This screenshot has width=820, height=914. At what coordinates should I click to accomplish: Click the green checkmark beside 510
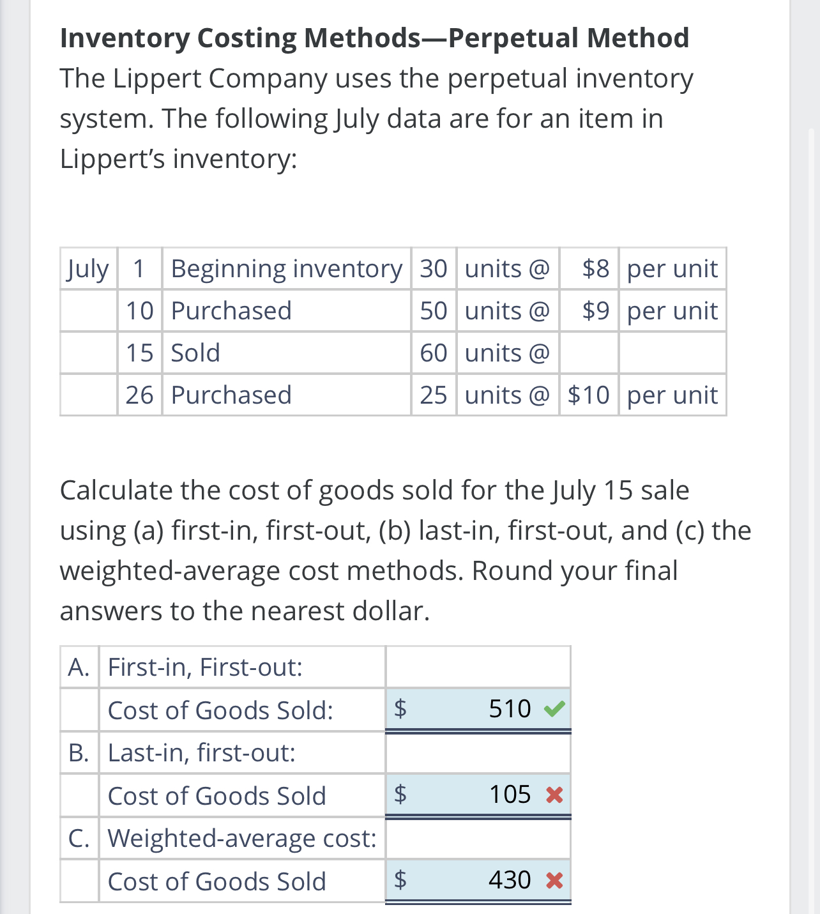553,708
